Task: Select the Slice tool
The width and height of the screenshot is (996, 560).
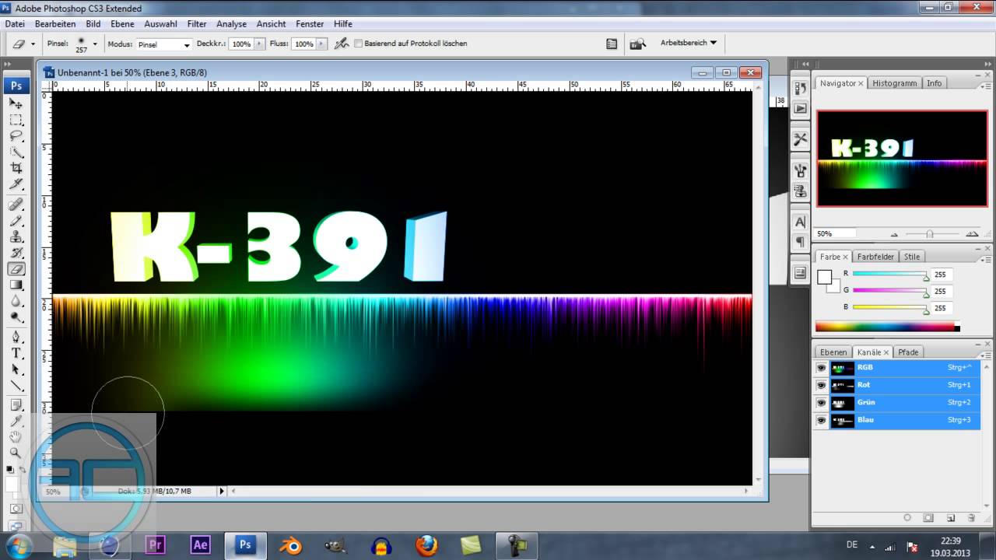Action: click(x=16, y=184)
